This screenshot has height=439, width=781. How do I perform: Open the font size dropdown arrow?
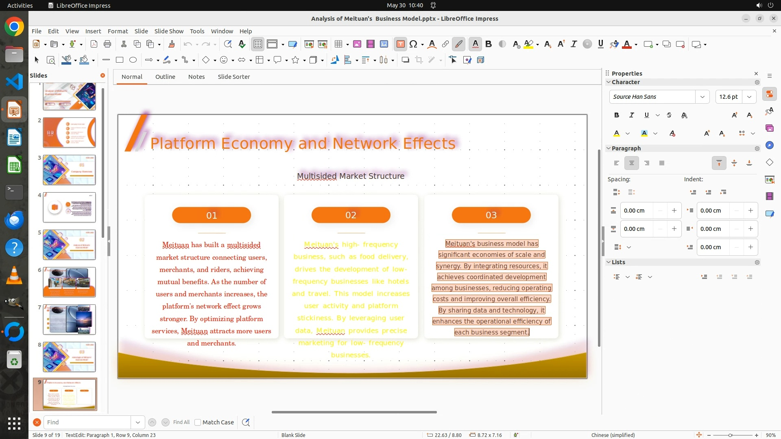749,97
